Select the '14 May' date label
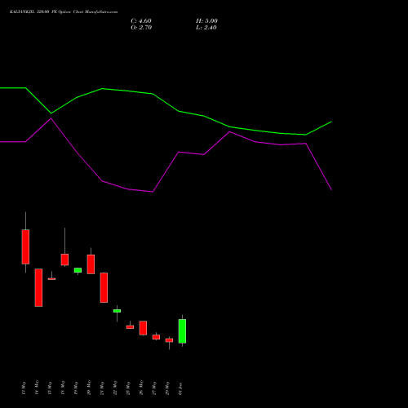Viewport: 408px width, 408px height. (37, 388)
